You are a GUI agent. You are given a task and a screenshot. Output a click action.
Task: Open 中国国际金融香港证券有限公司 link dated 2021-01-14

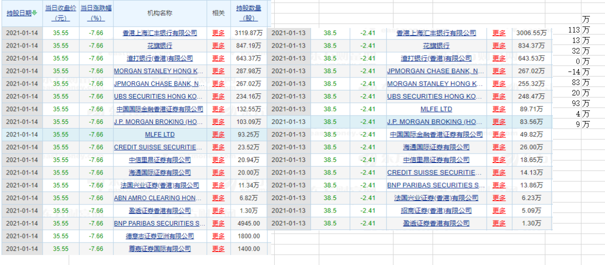click(160, 109)
